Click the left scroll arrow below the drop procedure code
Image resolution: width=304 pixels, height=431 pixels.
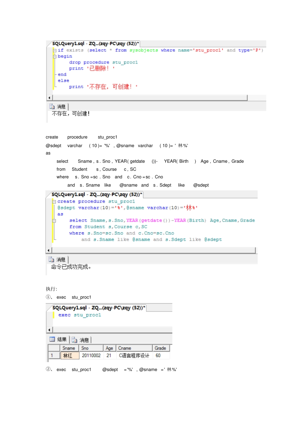[49, 98]
